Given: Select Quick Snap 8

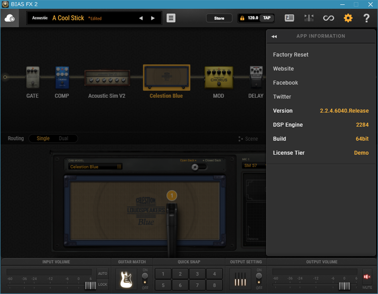Looking at the screenshot, I should coord(215,285).
